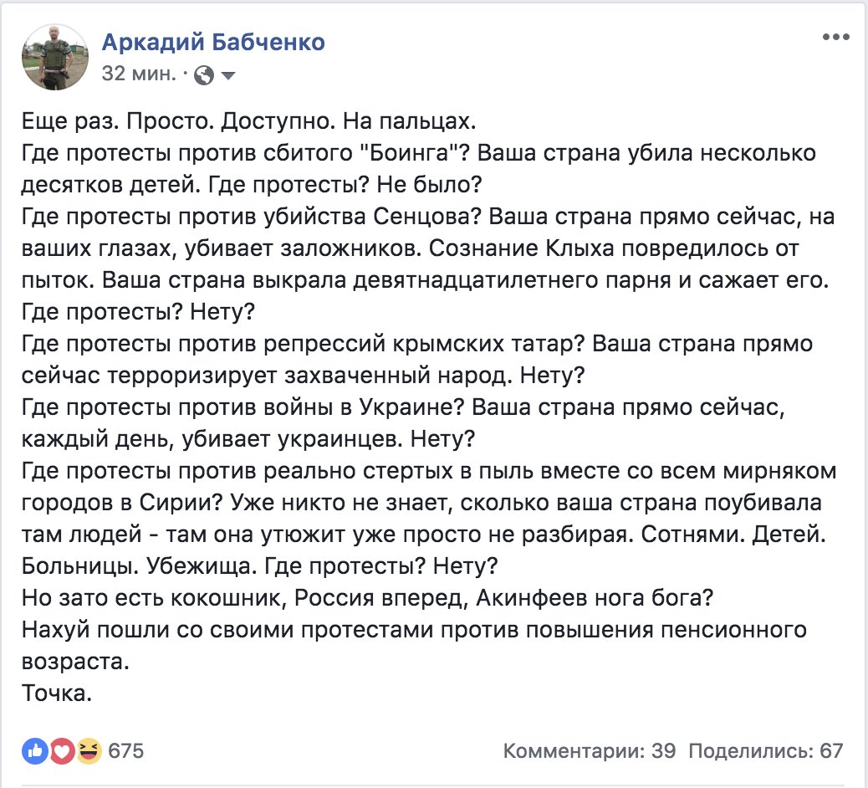Expand the audience dropdown arrow beside the globe
This screenshot has height=788, width=868.
pos(228,75)
